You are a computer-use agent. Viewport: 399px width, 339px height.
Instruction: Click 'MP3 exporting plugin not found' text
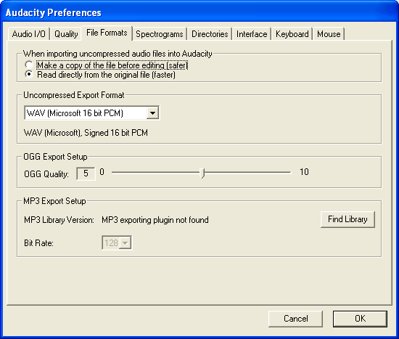155,220
